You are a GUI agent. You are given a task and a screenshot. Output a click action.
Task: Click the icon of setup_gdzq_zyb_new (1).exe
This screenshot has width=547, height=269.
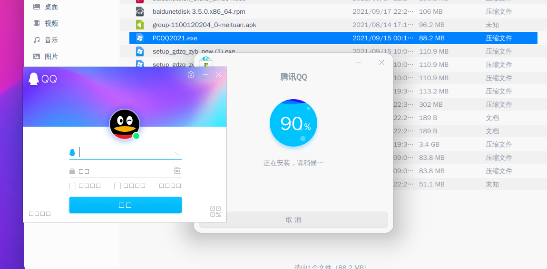click(x=139, y=51)
